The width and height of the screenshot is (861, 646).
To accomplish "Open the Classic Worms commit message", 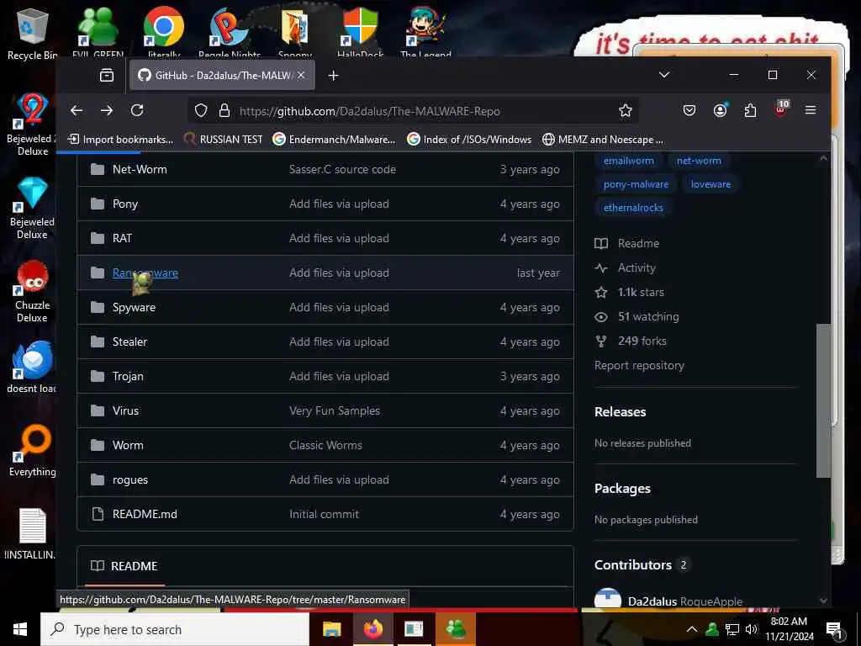I will pyautogui.click(x=325, y=446).
